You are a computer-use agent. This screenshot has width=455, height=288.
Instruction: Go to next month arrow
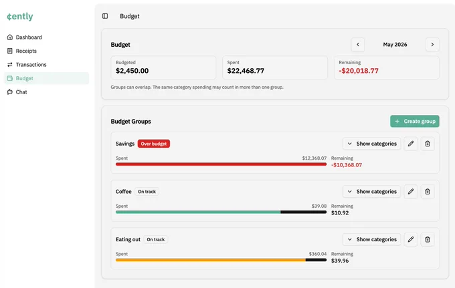pos(432,44)
